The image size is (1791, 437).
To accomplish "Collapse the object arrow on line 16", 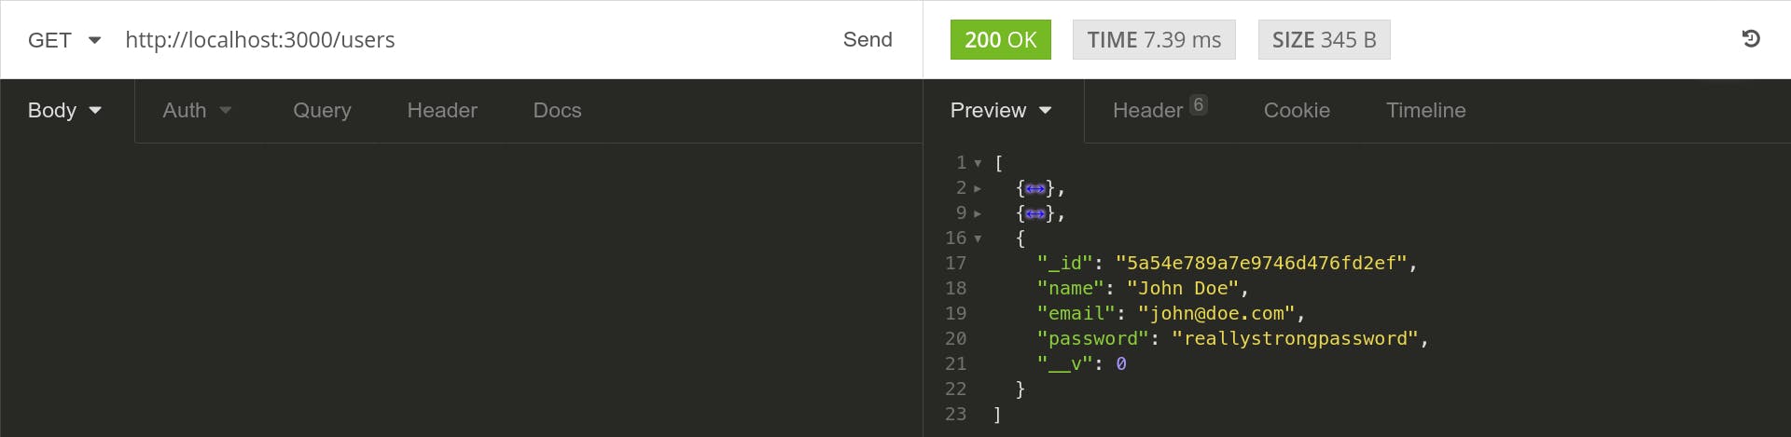I will pyautogui.click(x=978, y=239).
